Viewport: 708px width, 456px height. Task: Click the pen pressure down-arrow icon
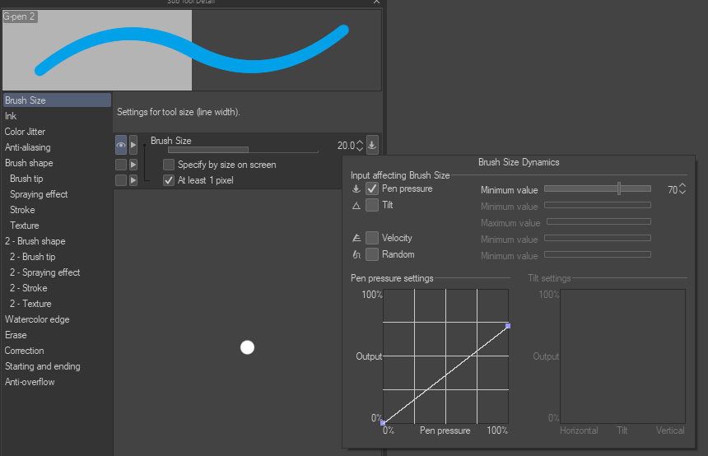pyautogui.click(x=356, y=188)
